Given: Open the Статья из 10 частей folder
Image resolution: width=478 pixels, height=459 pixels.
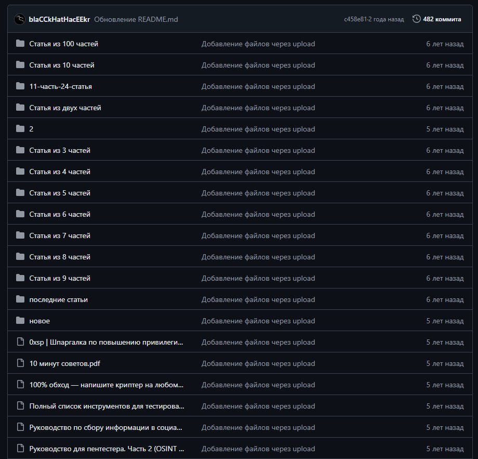Looking at the screenshot, I should (x=62, y=65).
